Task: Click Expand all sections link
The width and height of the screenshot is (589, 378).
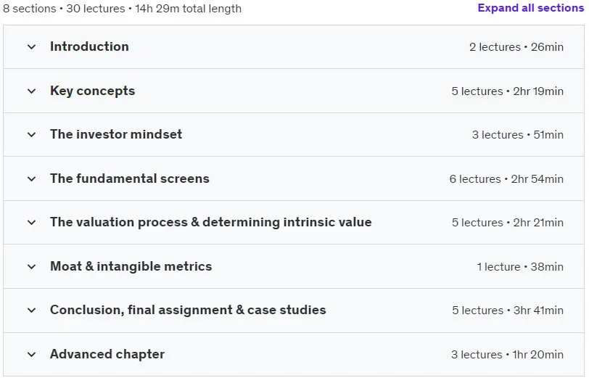Action: pos(530,8)
